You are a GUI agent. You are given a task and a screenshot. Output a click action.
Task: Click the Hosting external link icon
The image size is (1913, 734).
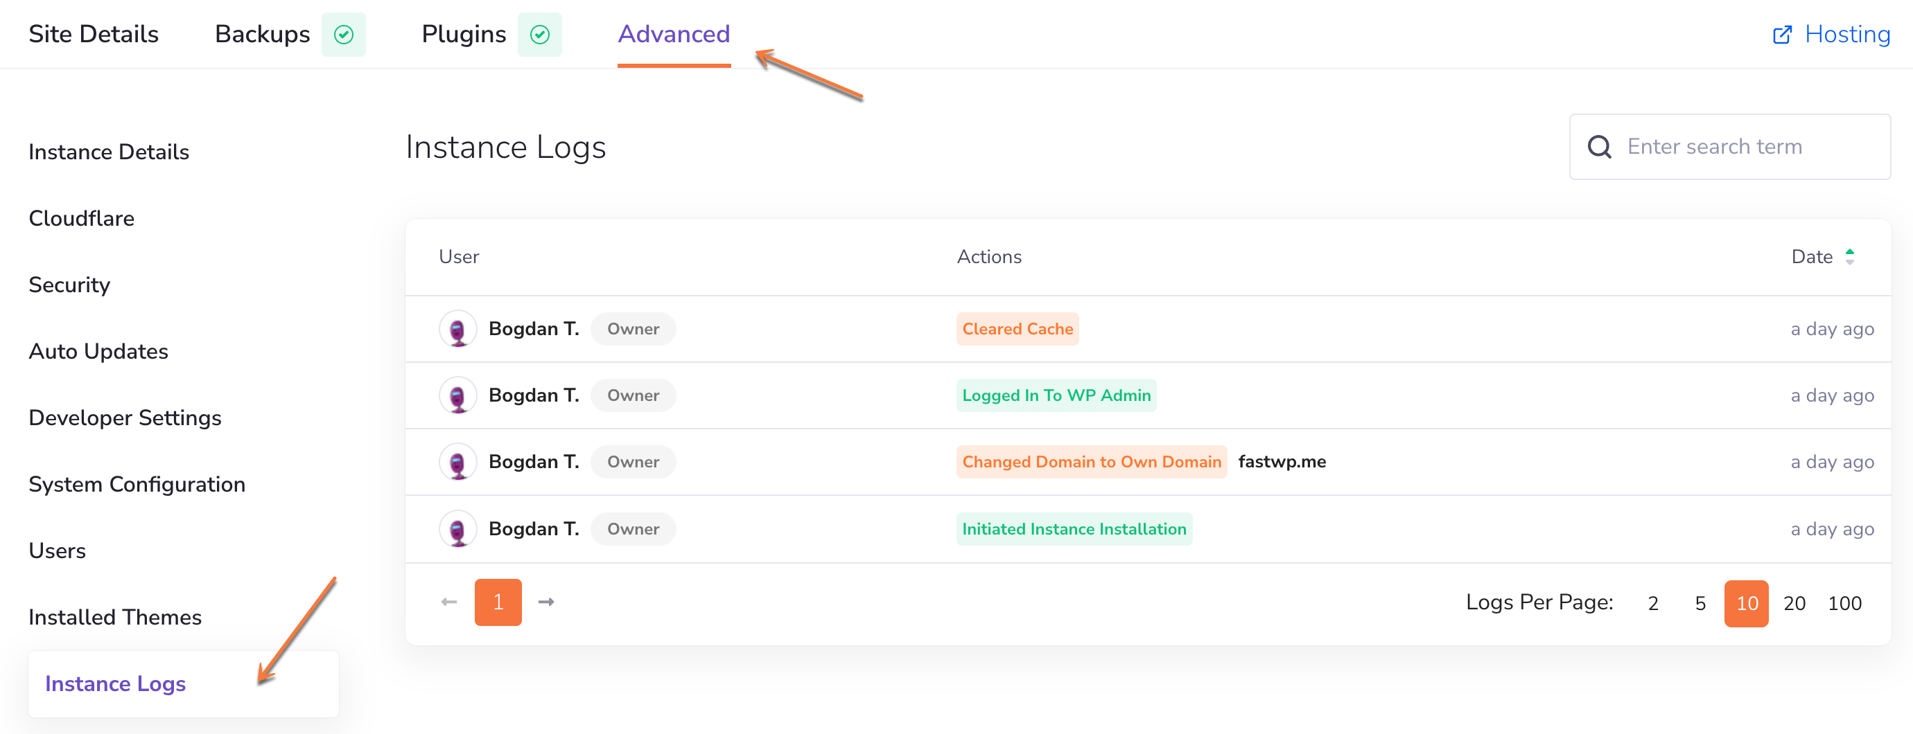click(x=1781, y=35)
